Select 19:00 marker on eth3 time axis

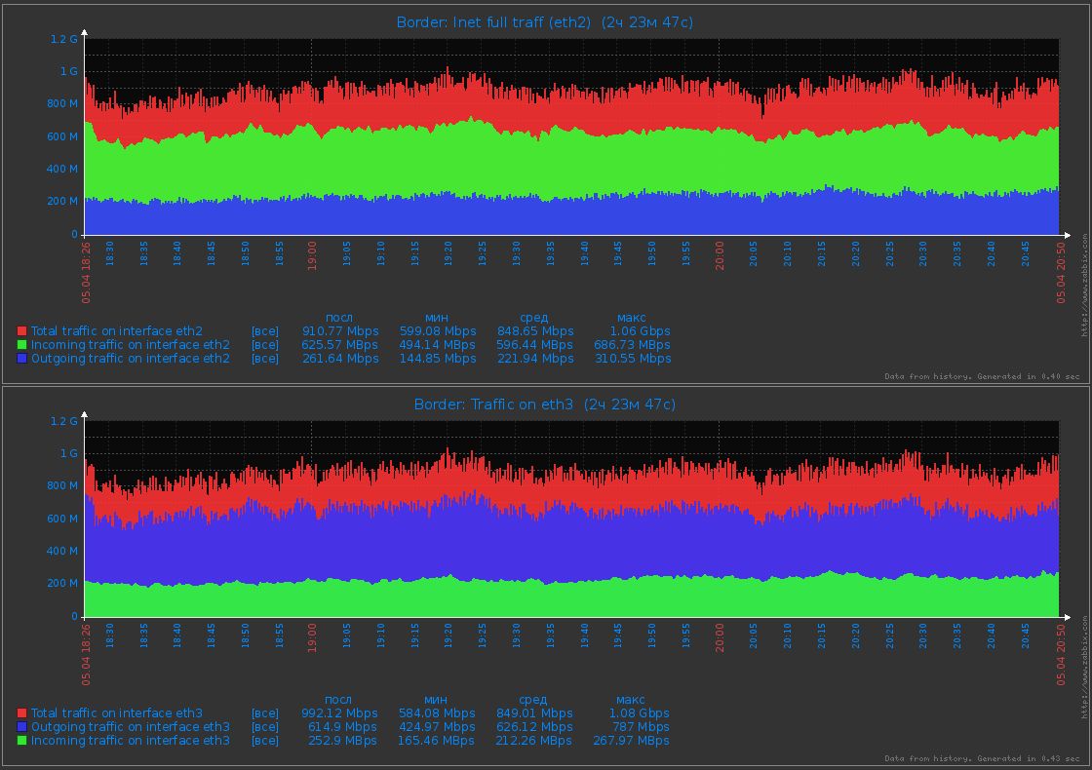point(312,637)
